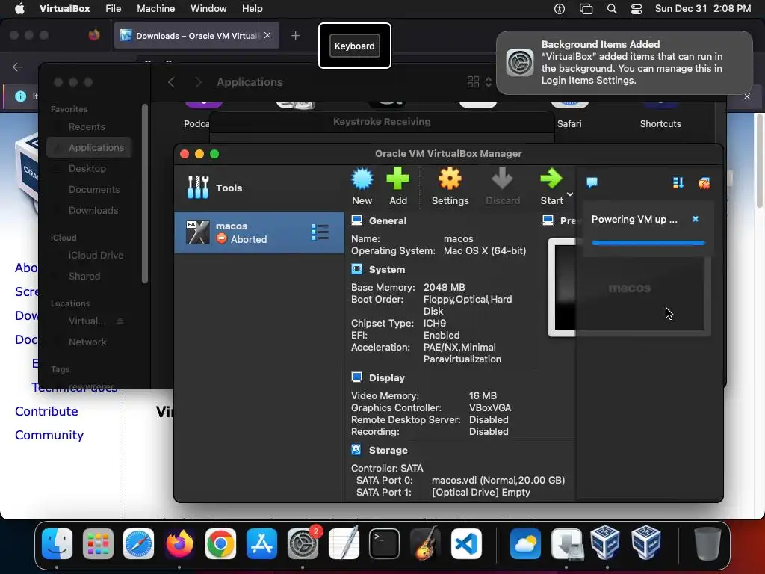Viewport: 765px width, 574px height.
Task: Open the Start button dropdown arrow
Action: pyautogui.click(x=570, y=194)
